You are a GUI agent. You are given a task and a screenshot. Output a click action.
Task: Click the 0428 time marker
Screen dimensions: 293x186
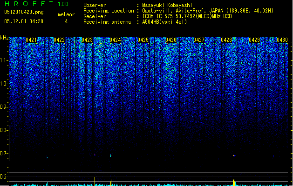(x=226, y=40)
